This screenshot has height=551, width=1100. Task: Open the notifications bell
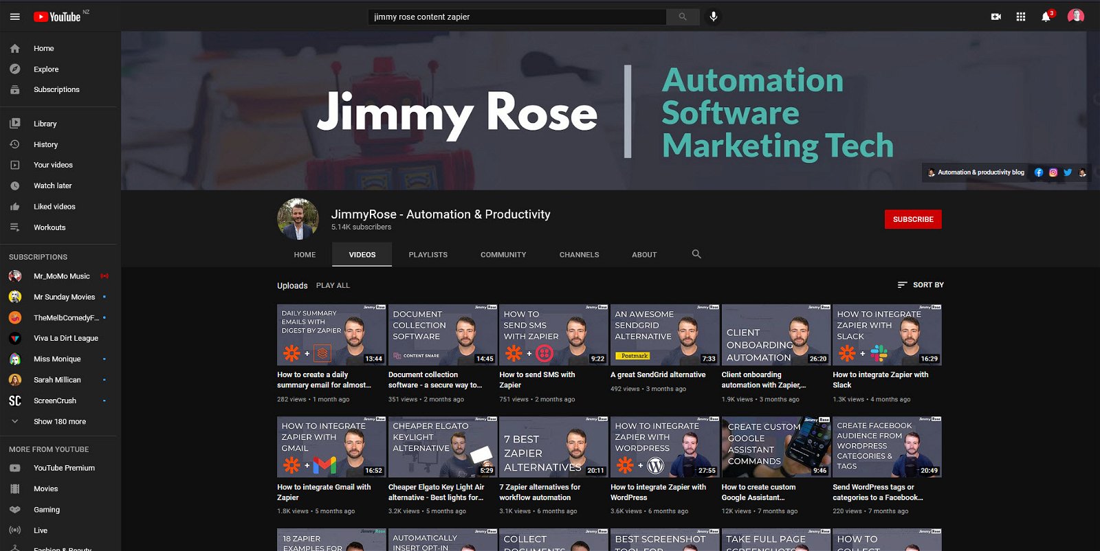point(1046,16)
